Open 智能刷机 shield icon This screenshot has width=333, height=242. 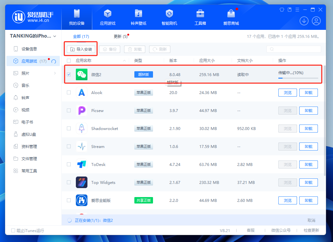click(x=169, y=13)
